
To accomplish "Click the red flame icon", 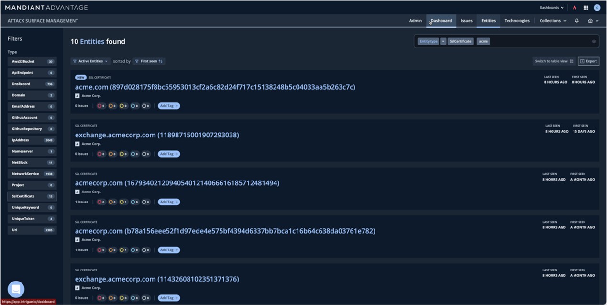I will tap(574, 8).
